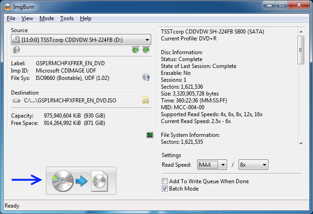Click the green up arrow load tray icon

click(x=135, y=50)
